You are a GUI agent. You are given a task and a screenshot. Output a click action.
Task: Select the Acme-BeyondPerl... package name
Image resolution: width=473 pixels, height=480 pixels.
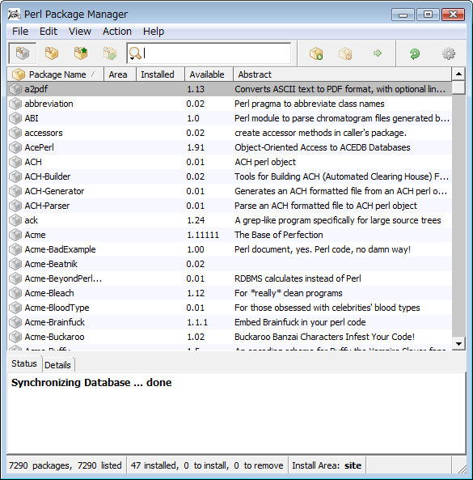tap(63, 278)
